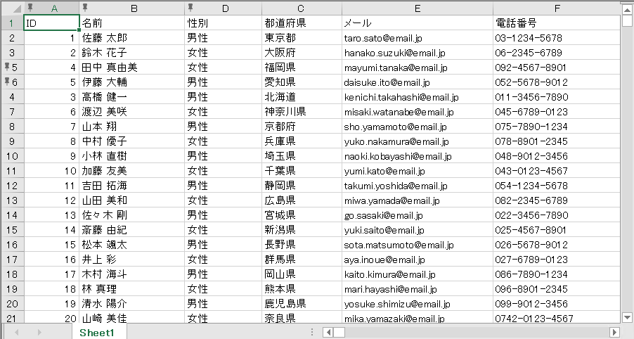Select row 1 header
Viewport: 634px width, 339px height.
point(12,23)
